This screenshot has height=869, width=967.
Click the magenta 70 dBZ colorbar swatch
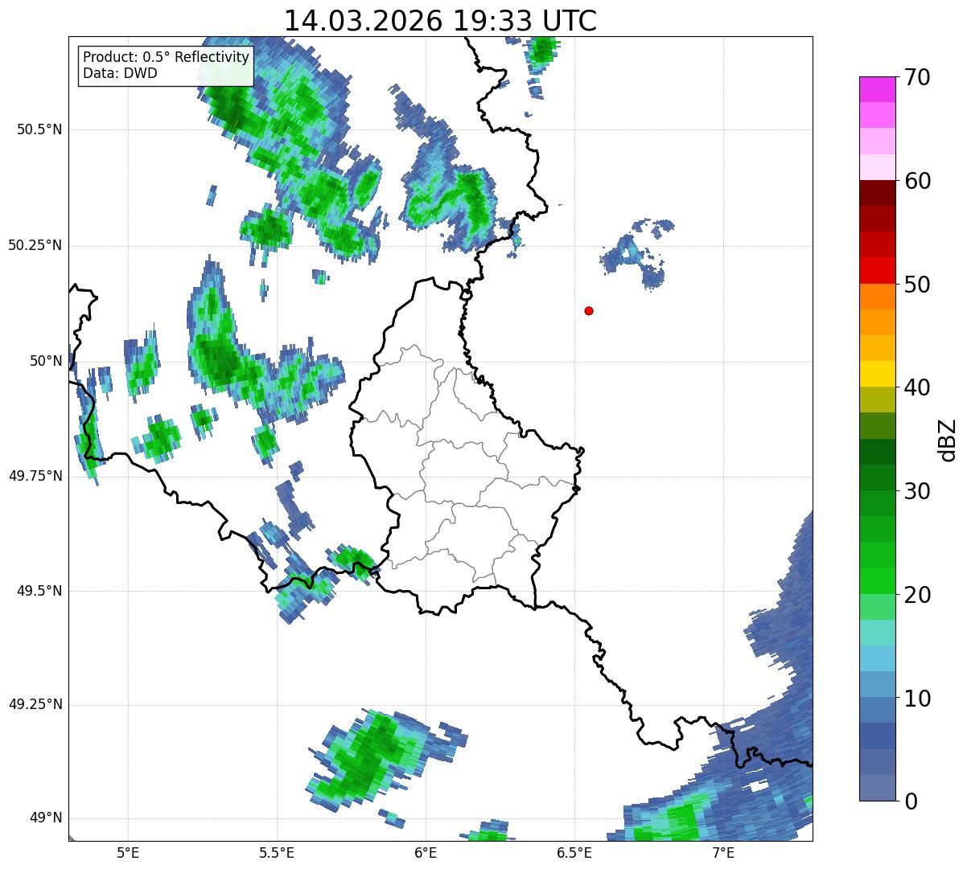879,89
